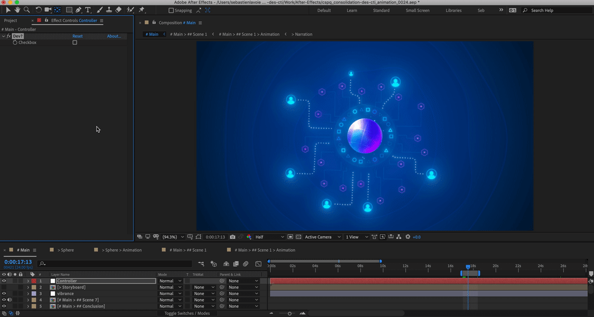594x317 pixels.
Task: Hide the vibrance layer with eye toggle
Action: (4, 294)
